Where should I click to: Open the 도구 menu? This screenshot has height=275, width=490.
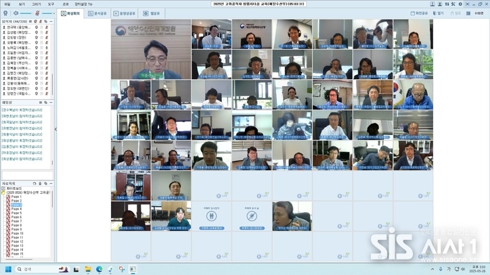click(51, 4)
